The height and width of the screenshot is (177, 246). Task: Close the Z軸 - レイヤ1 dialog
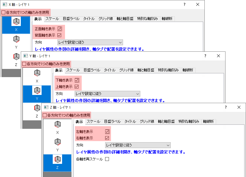click(239, 107)
